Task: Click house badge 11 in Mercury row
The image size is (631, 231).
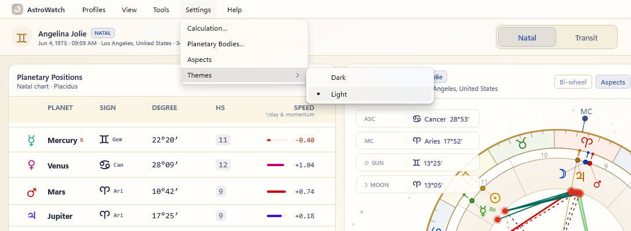Action: click(x=223, y=140)
